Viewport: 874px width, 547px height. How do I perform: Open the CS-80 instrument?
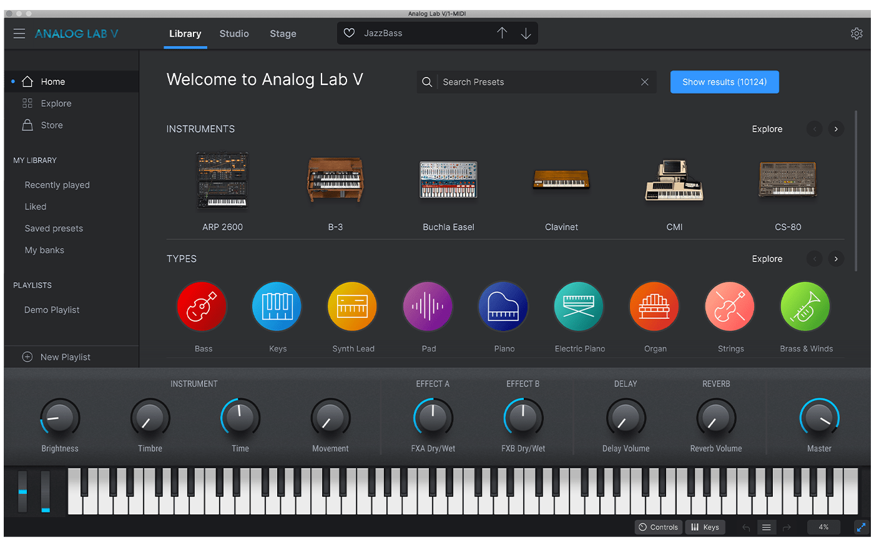click(788, 179)
